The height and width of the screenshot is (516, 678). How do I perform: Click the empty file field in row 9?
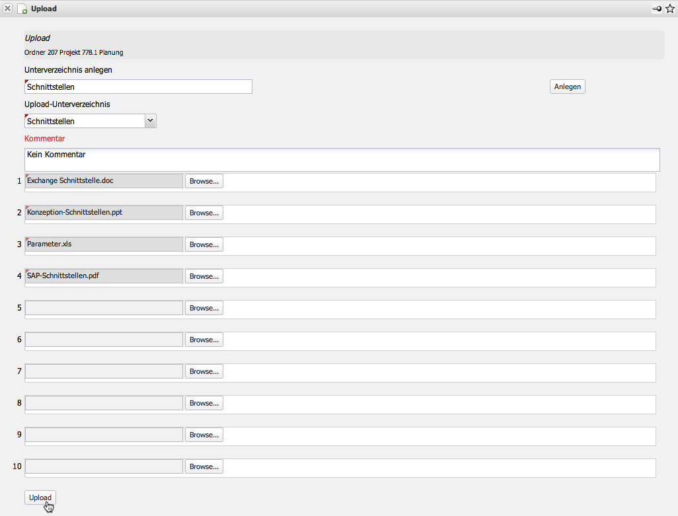coord(104,435)
